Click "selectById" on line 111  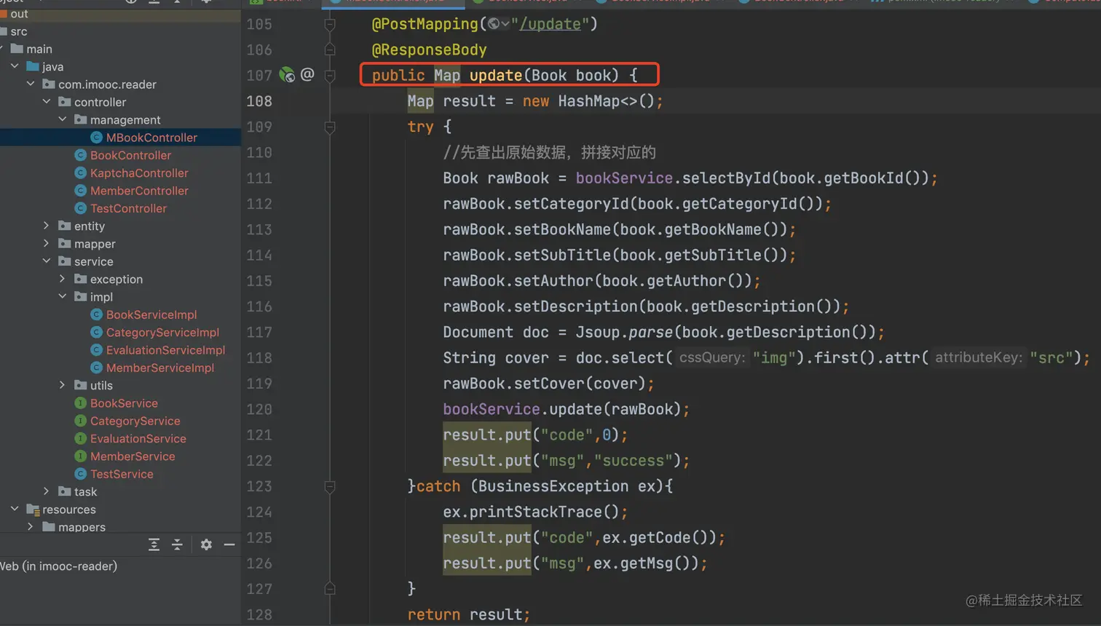(x=727, y=178)
